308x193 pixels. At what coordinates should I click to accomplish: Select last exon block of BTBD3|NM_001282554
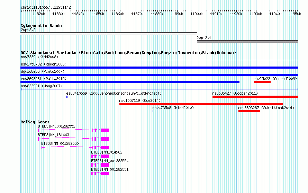pyautogui.click(x=105, y=165)
